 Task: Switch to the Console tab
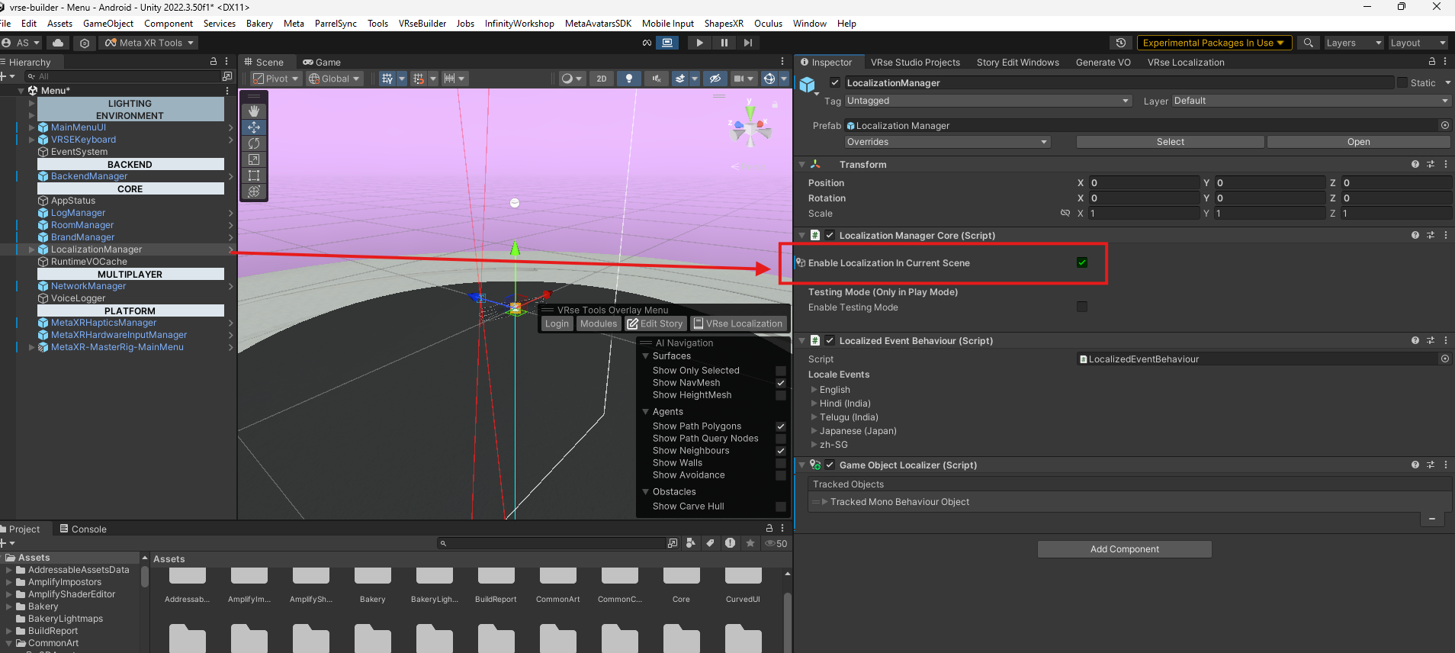83,529
